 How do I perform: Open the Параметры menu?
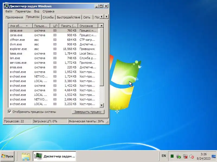click(23, 11)
